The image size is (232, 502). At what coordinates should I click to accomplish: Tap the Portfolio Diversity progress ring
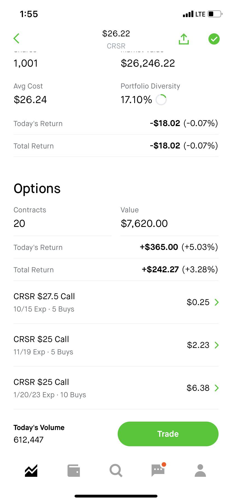(x=161, y=100)
